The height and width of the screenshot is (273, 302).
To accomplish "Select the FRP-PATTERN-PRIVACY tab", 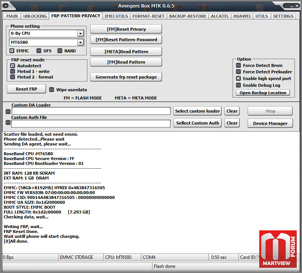I will coord(76,16).
